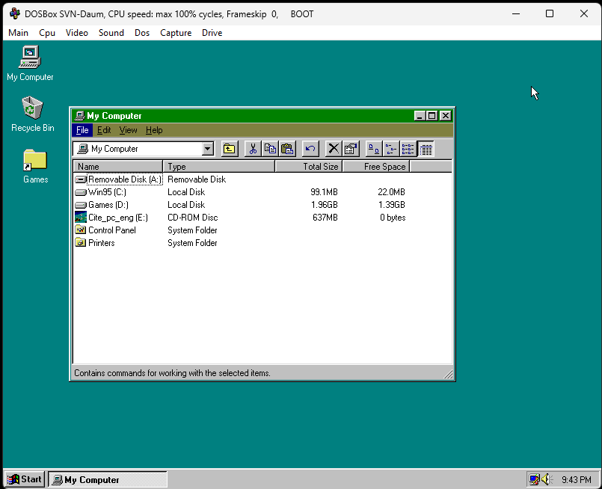
Task: Open the File menu
Action: [82, 130]
